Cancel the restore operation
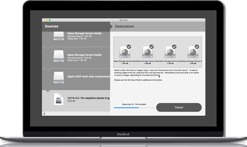 (179, 107)
